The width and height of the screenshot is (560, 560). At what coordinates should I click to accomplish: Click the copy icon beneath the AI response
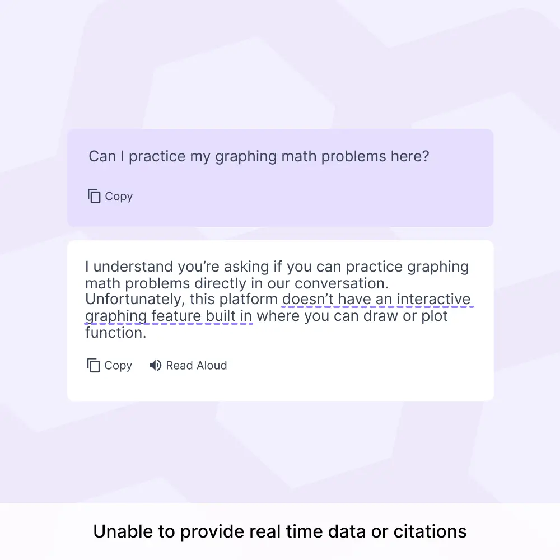pos(93,365)
